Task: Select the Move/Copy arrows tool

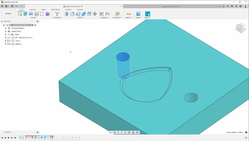Action: [95, 14]
